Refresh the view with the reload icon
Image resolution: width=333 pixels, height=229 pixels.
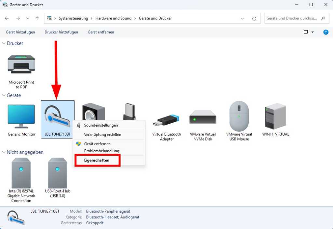(x=254, y=18)
